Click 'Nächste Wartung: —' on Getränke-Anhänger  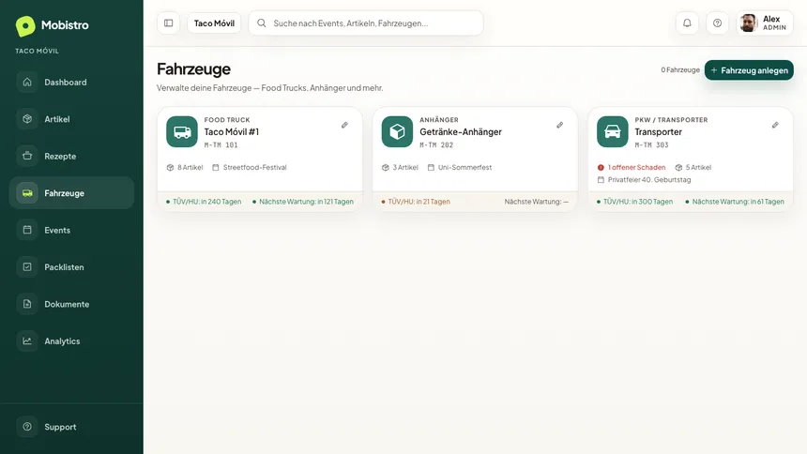[x=537, y=202]
